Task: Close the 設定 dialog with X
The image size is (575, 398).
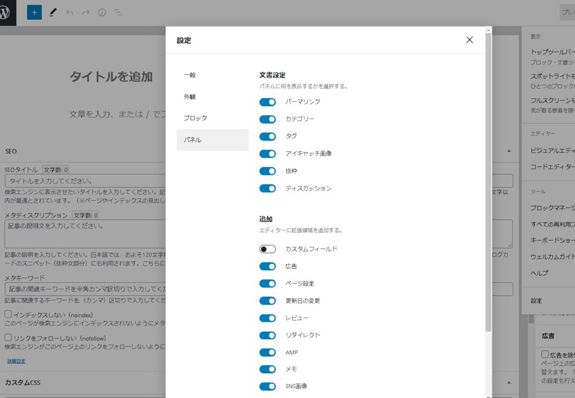Action: (x=469, y=40)
